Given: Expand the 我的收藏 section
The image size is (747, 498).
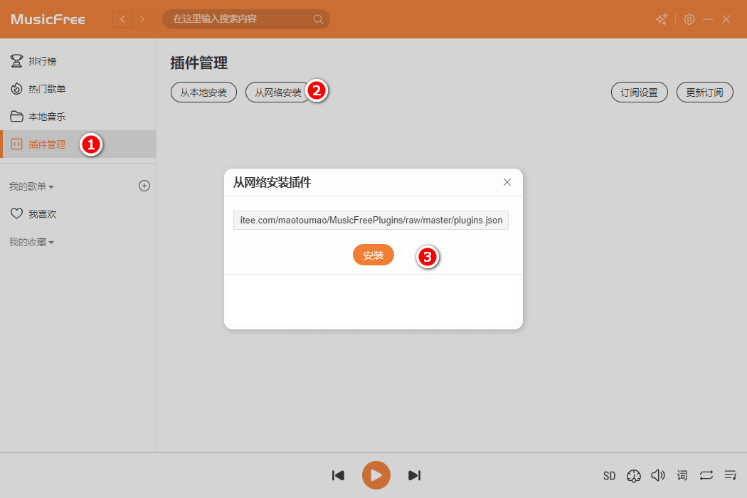Looking at the screenshot, I should pos(31,242).
